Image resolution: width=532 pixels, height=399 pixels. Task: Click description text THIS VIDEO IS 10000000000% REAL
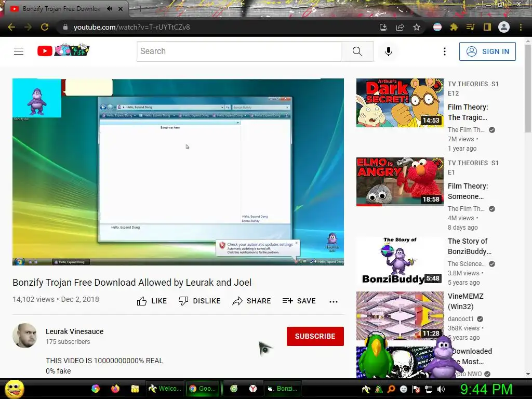point(104,361)
